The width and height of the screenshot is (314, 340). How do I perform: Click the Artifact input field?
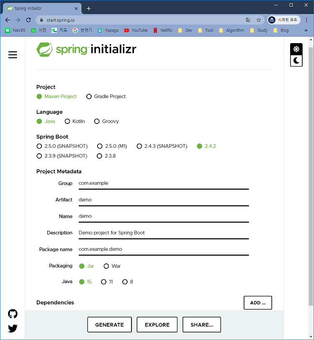[x=164, y=200]
